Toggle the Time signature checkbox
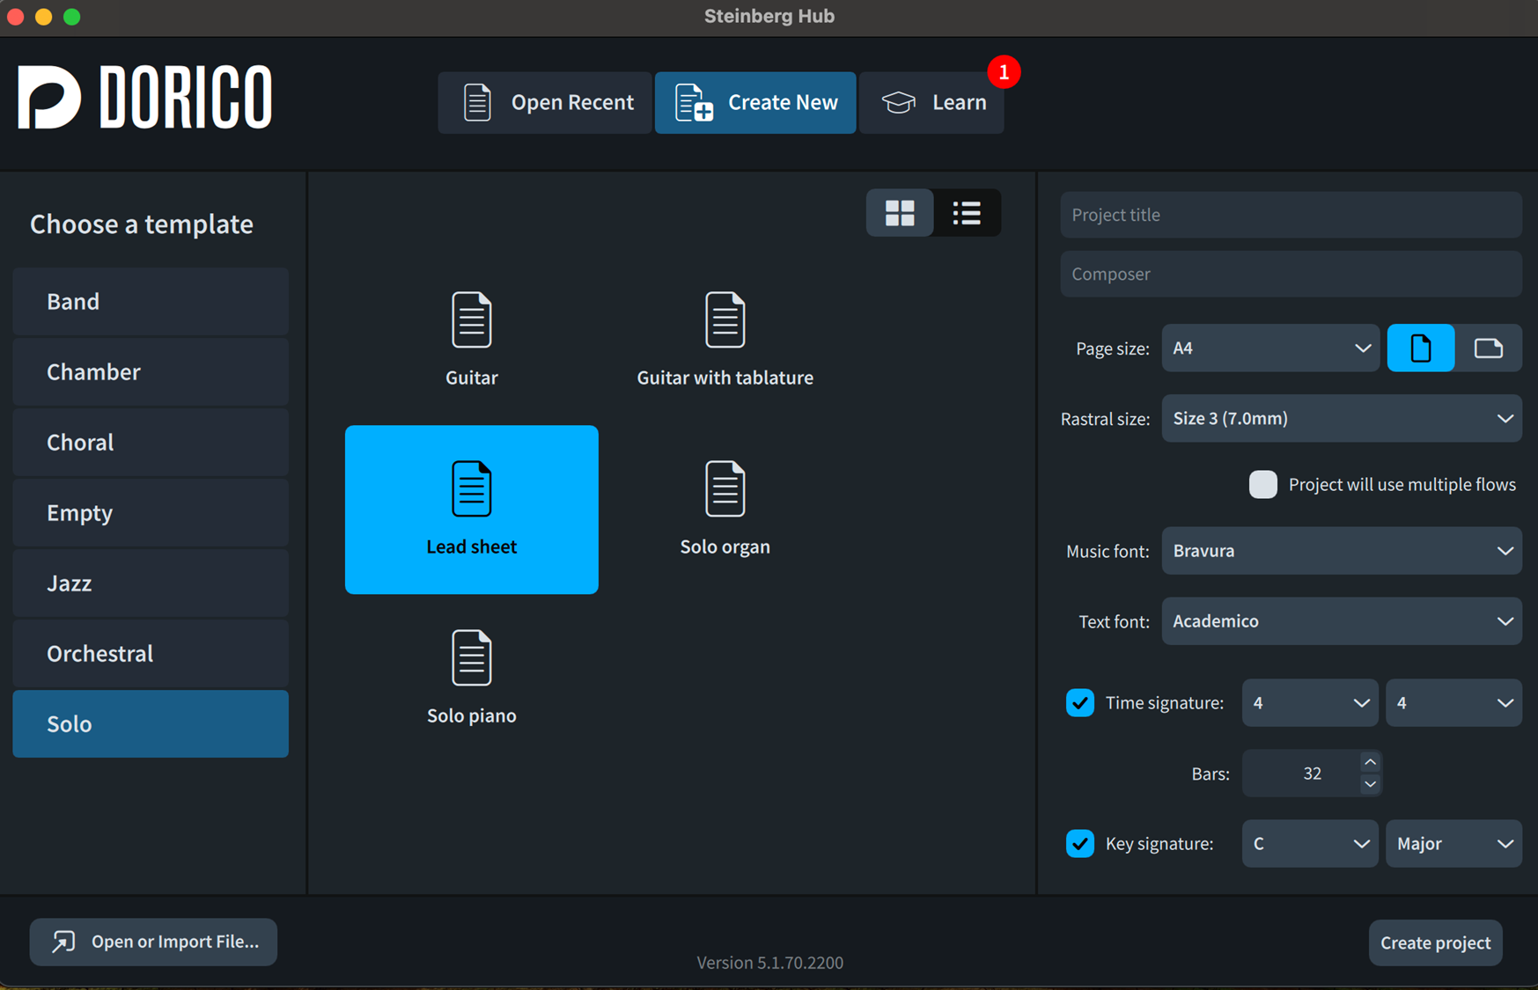The height and width of the screenshot is (990, 1538). coord(1080,703)
